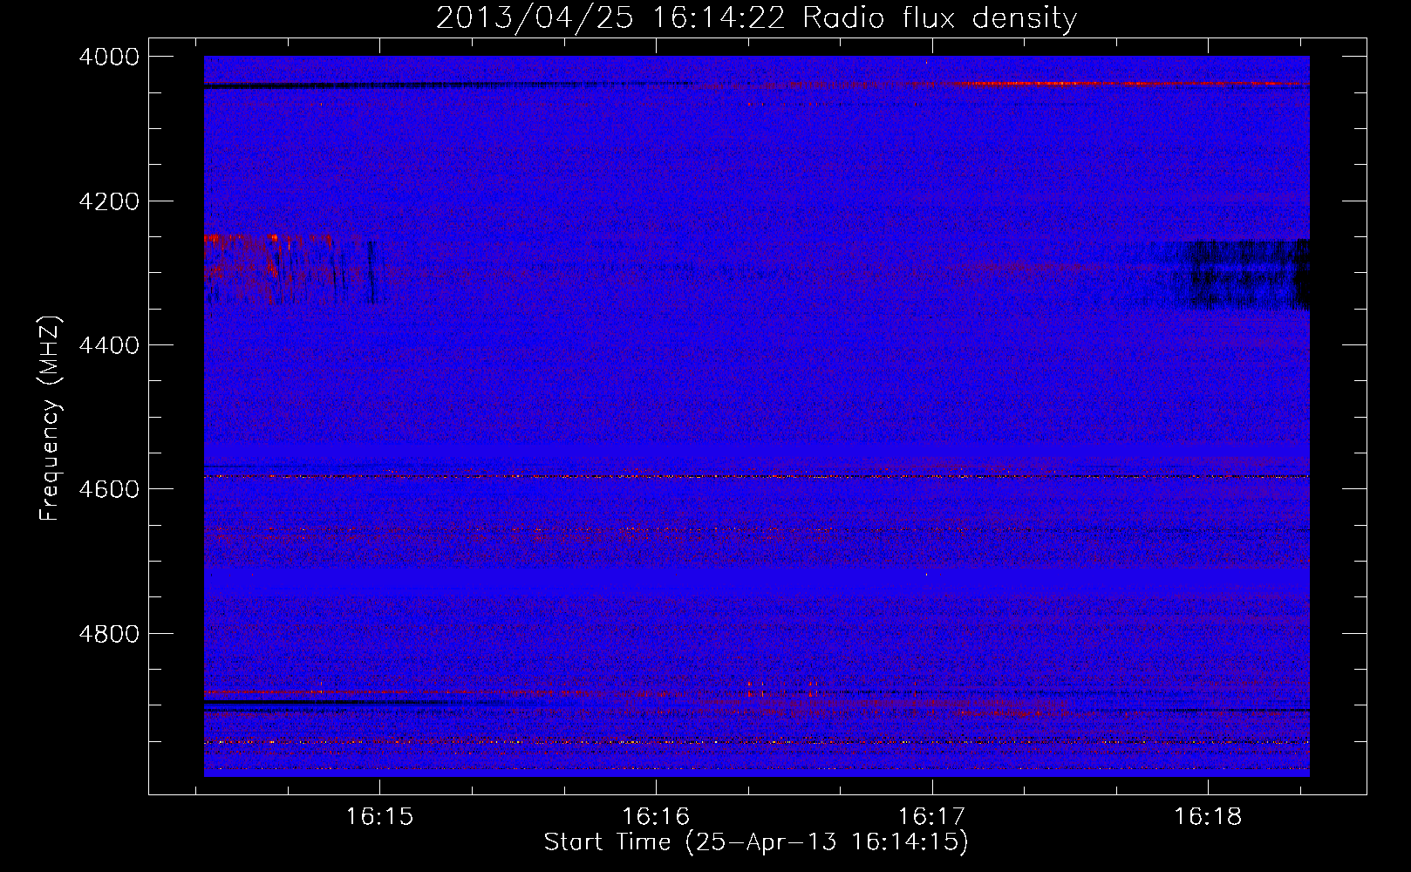The width and height of the screenshot is (1411, 872).
Task: Click the 'Start Time (25-Apr-13 16:14:15)' axis title
Action: (756, 842)
